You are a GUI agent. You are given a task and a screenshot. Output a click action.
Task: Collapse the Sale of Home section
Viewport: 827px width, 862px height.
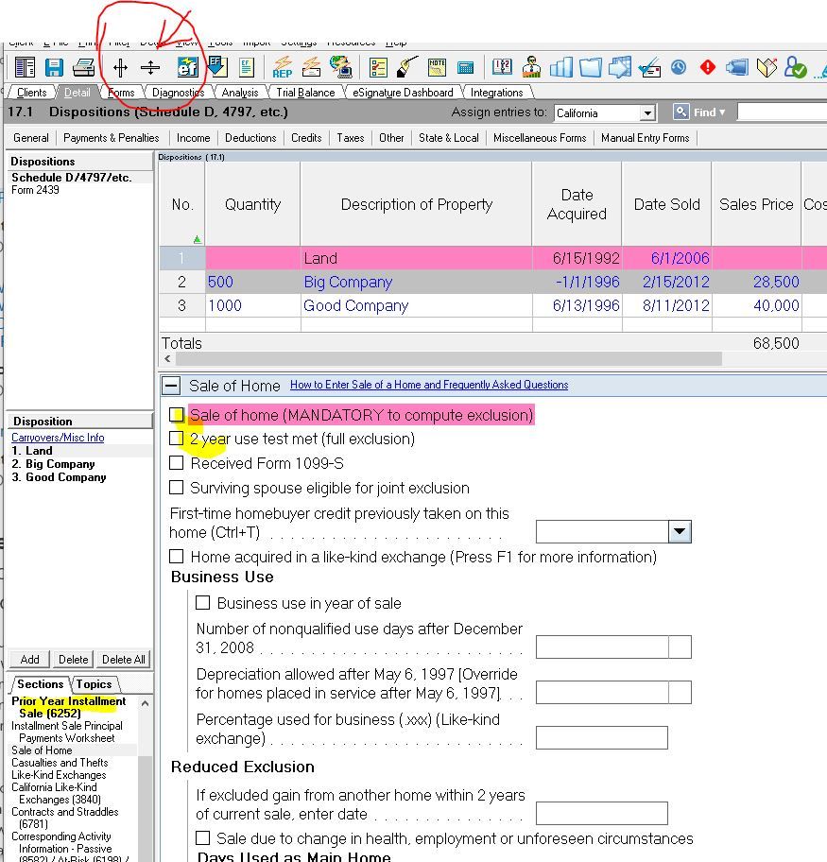[x=171, y=386]
